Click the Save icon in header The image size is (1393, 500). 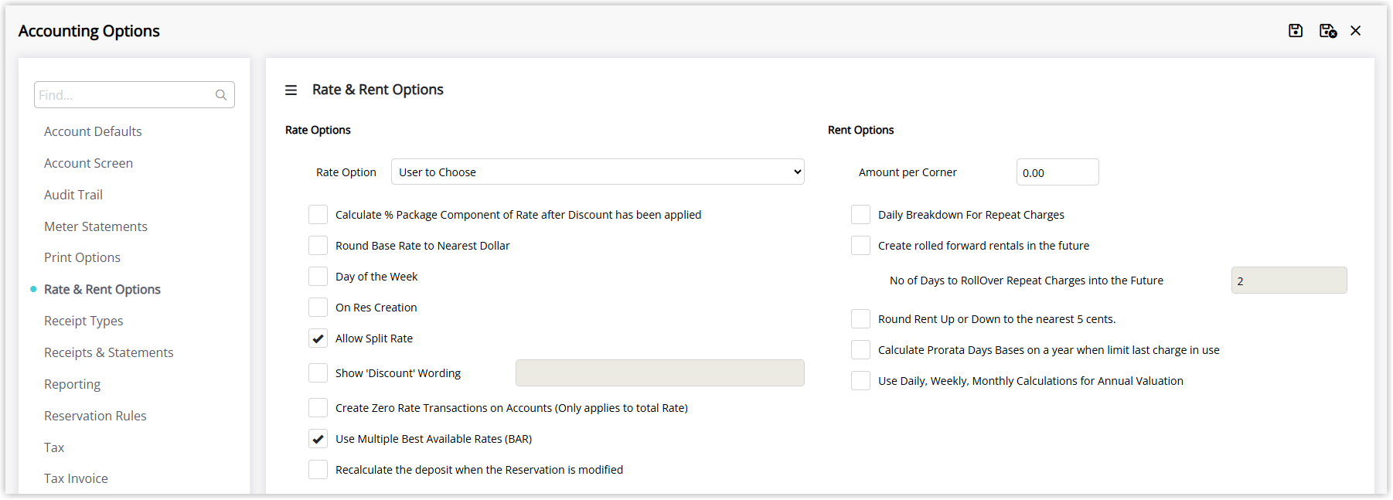[1296, 31]
